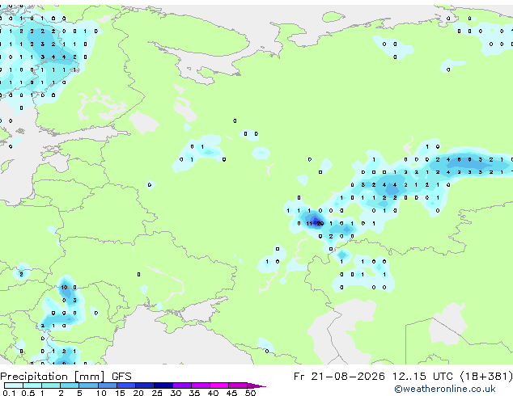513x396 pixels.
Task: Click the 'Precipitation [mm] GFS' title text
Action: [x=66, y=377]
